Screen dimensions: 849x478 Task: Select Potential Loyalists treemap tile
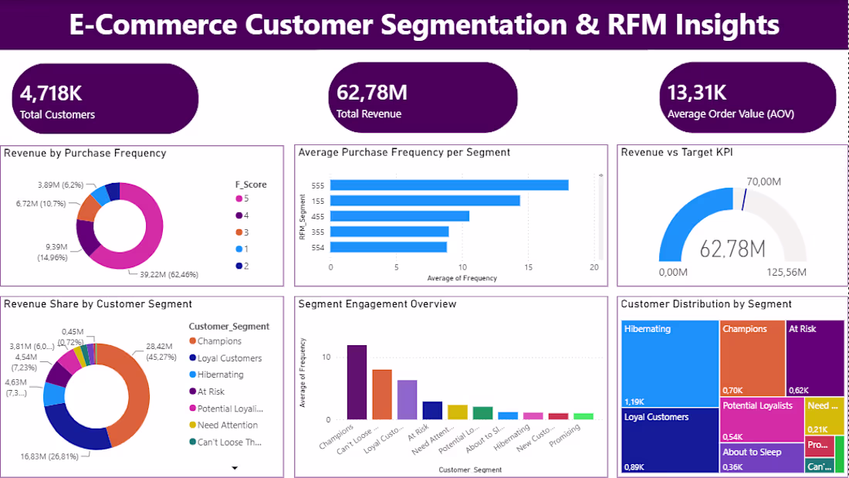pos(762,419)
